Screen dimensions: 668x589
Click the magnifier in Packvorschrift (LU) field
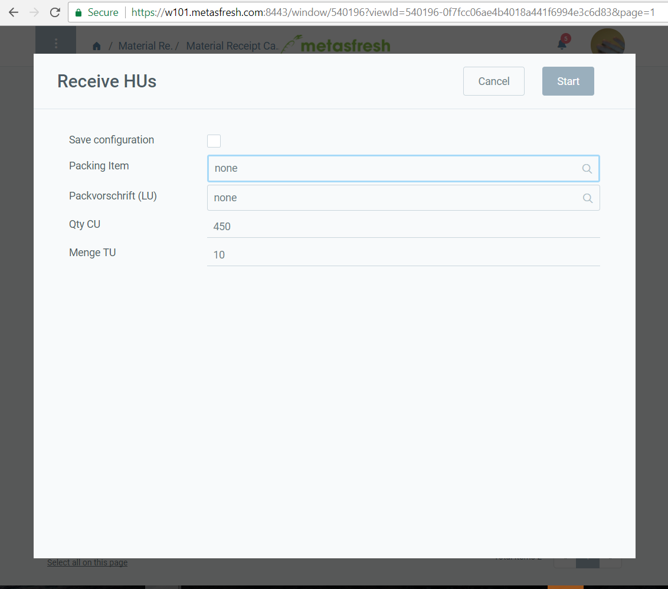[587, 198]
